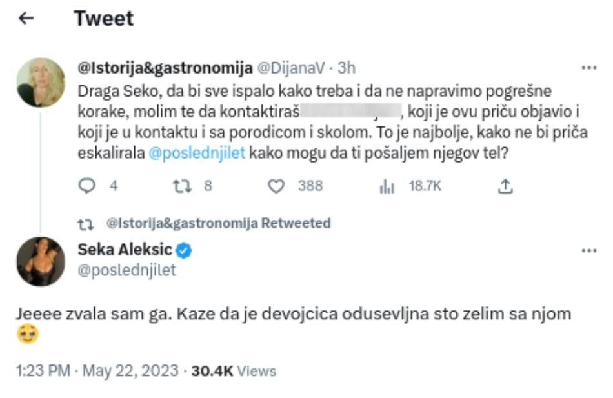
Task: Click the Istorija&gastronomija Retweeted label
Action: 217,223
